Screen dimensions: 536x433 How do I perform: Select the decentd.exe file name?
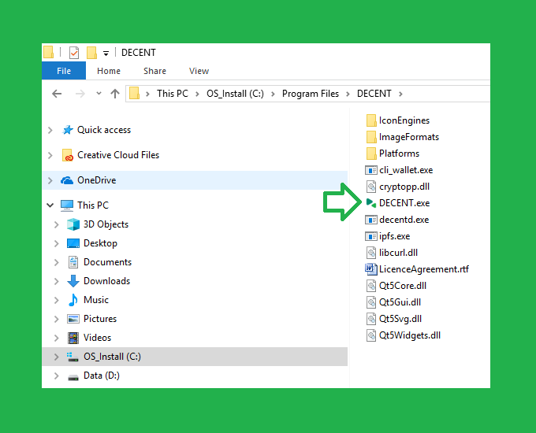point(404,220)
